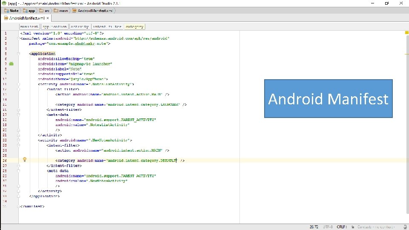
Task: Jump to activity in XML breadcrumb bar
Action: tap(80, 26)
